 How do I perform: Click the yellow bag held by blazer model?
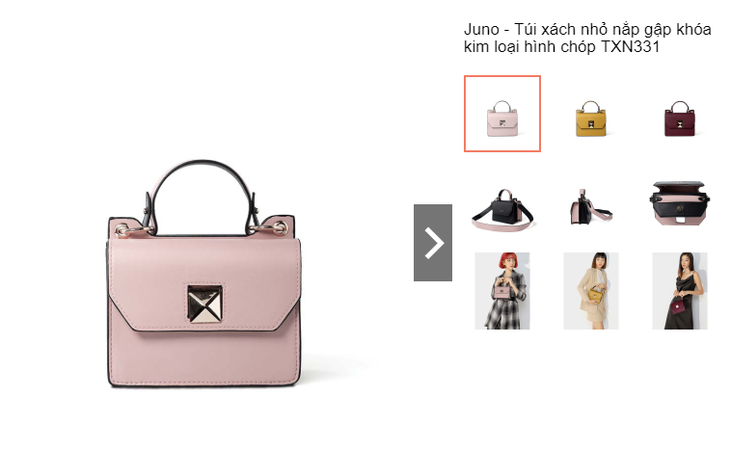point(594,294)
